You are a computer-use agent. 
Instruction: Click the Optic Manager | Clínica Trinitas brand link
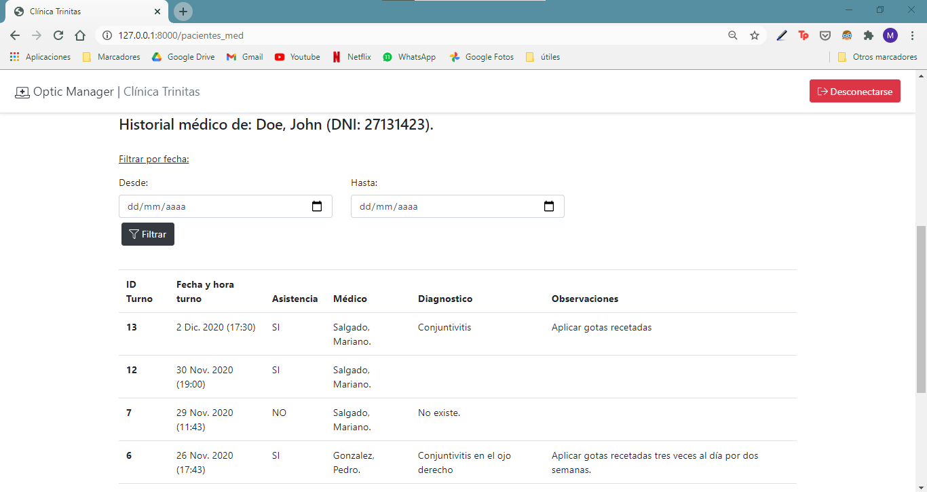(x=107, y=92)
